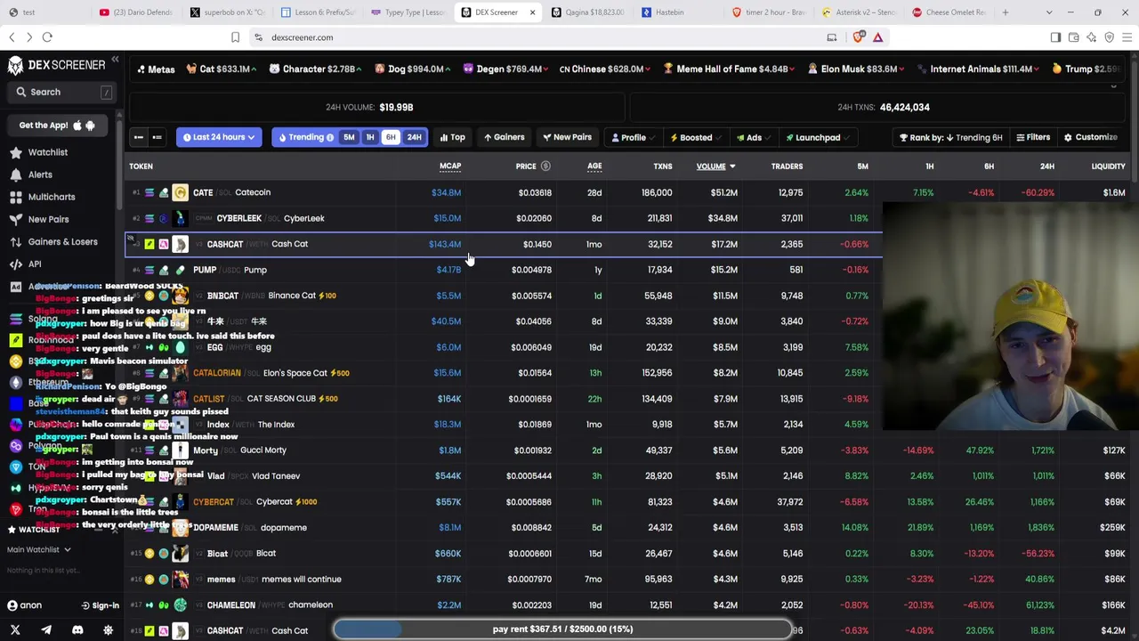Open the Multicharts grid icon
Viewport: 1139px width, 641px height.
pos(15,197)
